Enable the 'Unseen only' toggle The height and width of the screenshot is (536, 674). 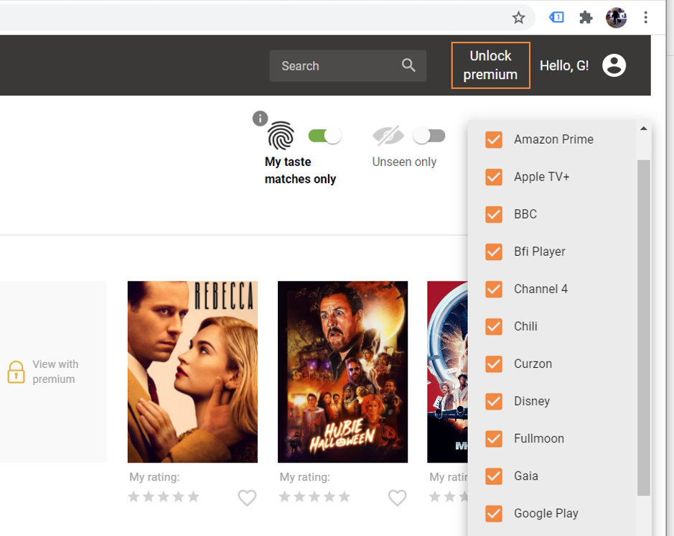[x=429, y=135]
